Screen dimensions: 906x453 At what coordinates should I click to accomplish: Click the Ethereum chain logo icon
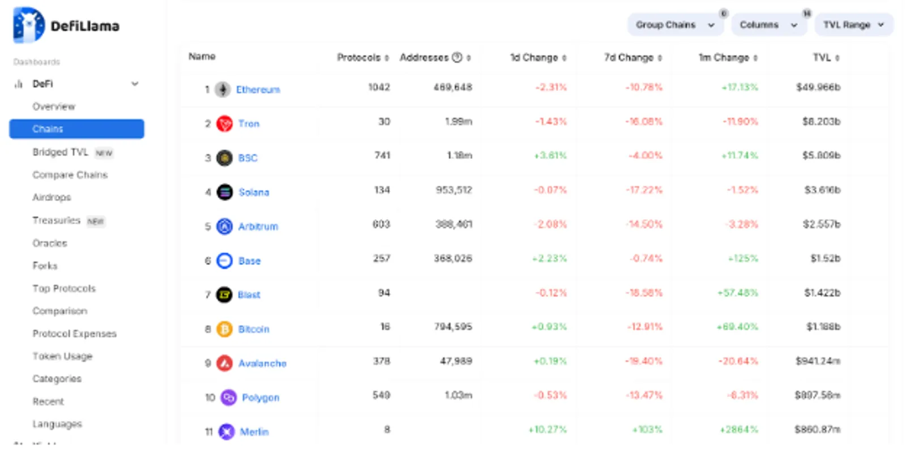click(223, 89)
